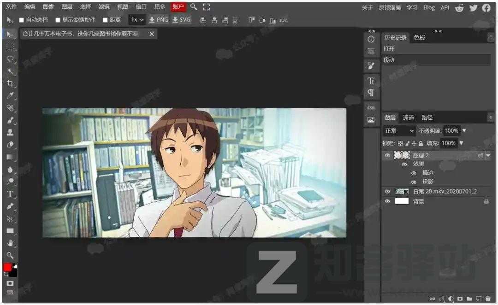
Task: Select the Lasso tool
Action: click(10, 59)
